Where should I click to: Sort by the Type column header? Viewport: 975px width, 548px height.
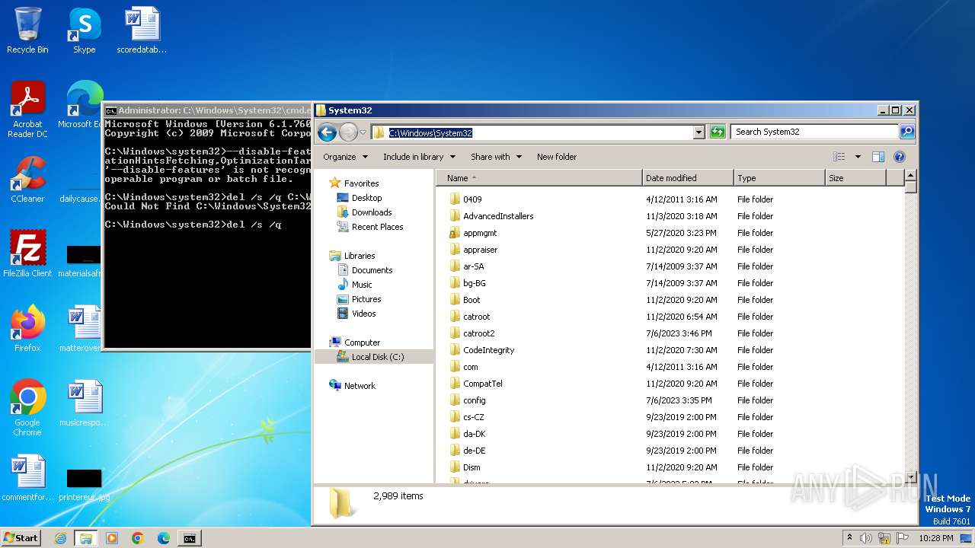tap(779, 178)
